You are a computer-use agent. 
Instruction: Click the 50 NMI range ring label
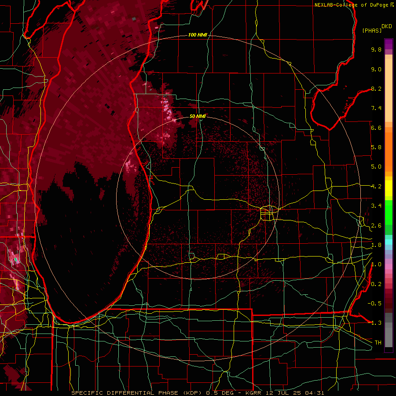coord(198,116)
